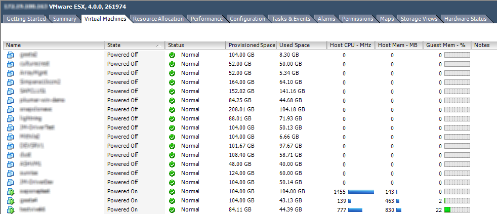Click the green status check in the 88.01 GB provisioned row

tap(172, 119)
